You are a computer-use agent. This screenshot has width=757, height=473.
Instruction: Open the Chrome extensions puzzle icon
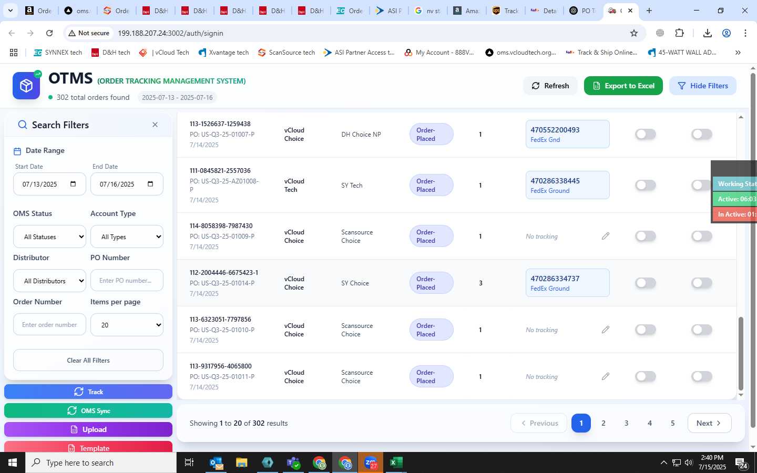tap(679, 33)
